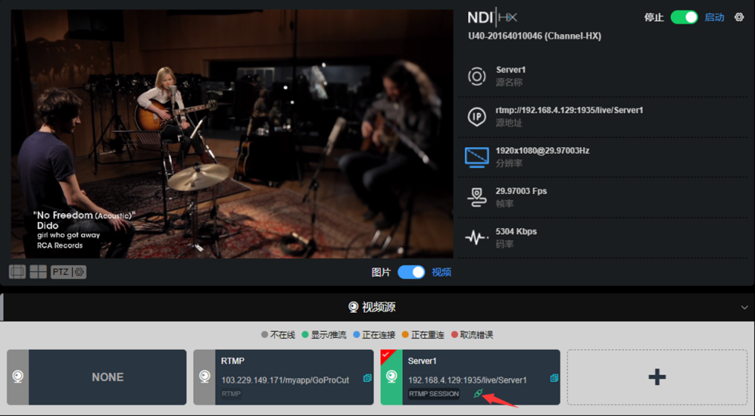Click the Server1 red checkmark corner
755x416 pixels.
click(x=386, y=355)
